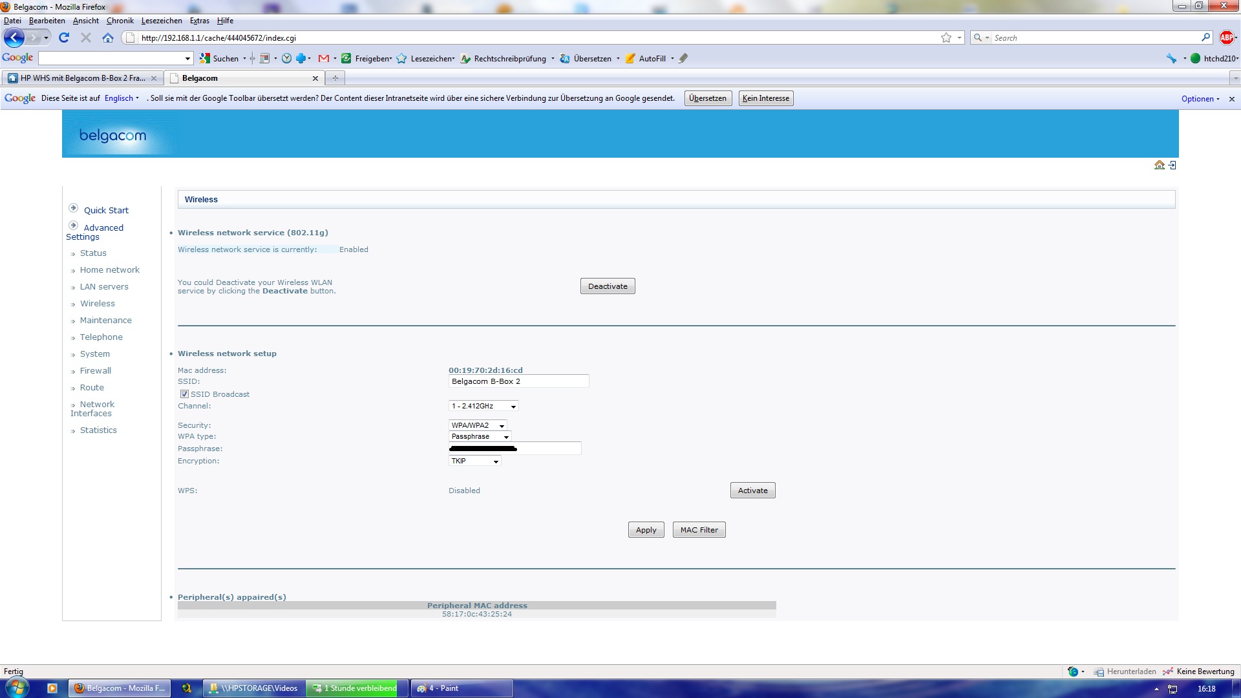
Task: Click the Deactivate wireless button
Action: pyautogui.click(x=608, y=286)
